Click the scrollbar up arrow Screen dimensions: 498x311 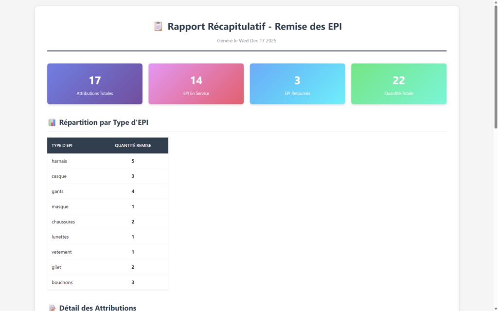[495, 3]
